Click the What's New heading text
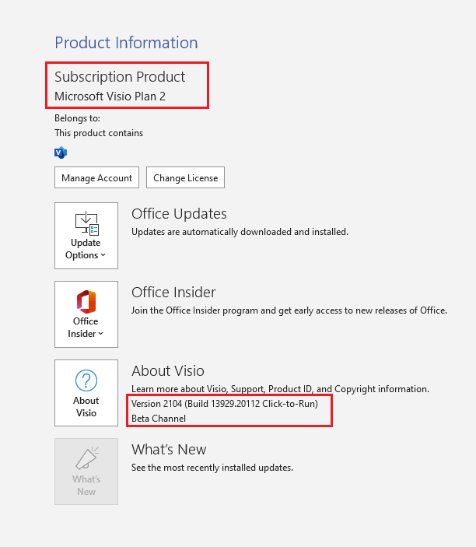The width and height of the screenshot is (476, 547). click(x=169, y=449)
